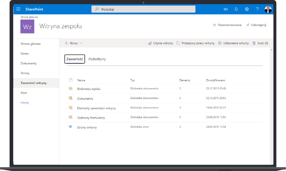Click the search magnifier icon
Image resolution: width=286 pixels, height=171 pixels.
tap(97, 9)
